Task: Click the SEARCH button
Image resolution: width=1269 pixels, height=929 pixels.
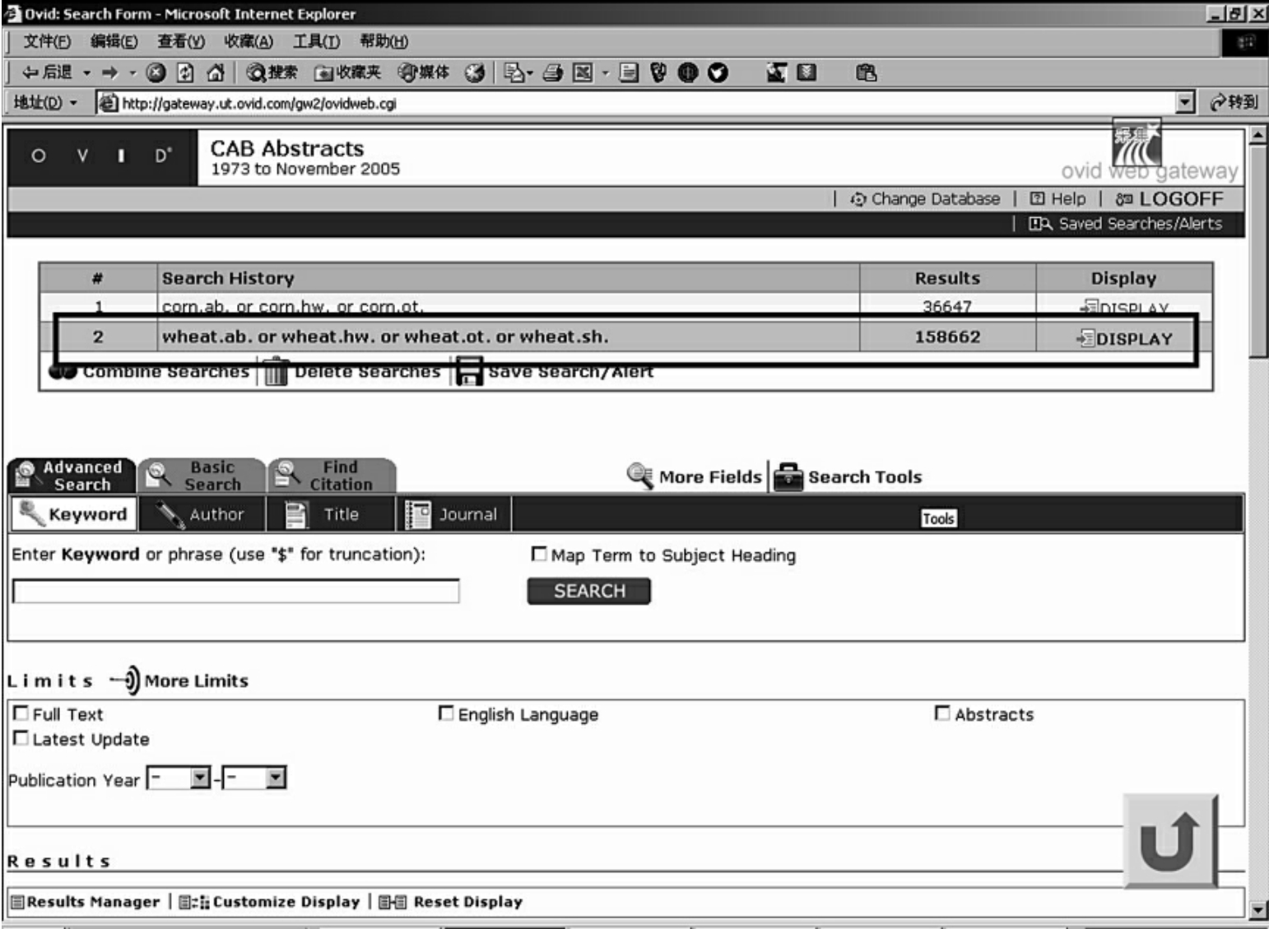Action: coord(589,591)
